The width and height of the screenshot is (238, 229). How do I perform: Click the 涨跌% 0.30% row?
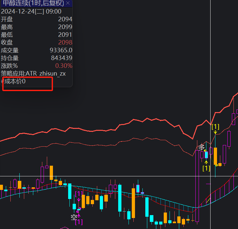36,66
